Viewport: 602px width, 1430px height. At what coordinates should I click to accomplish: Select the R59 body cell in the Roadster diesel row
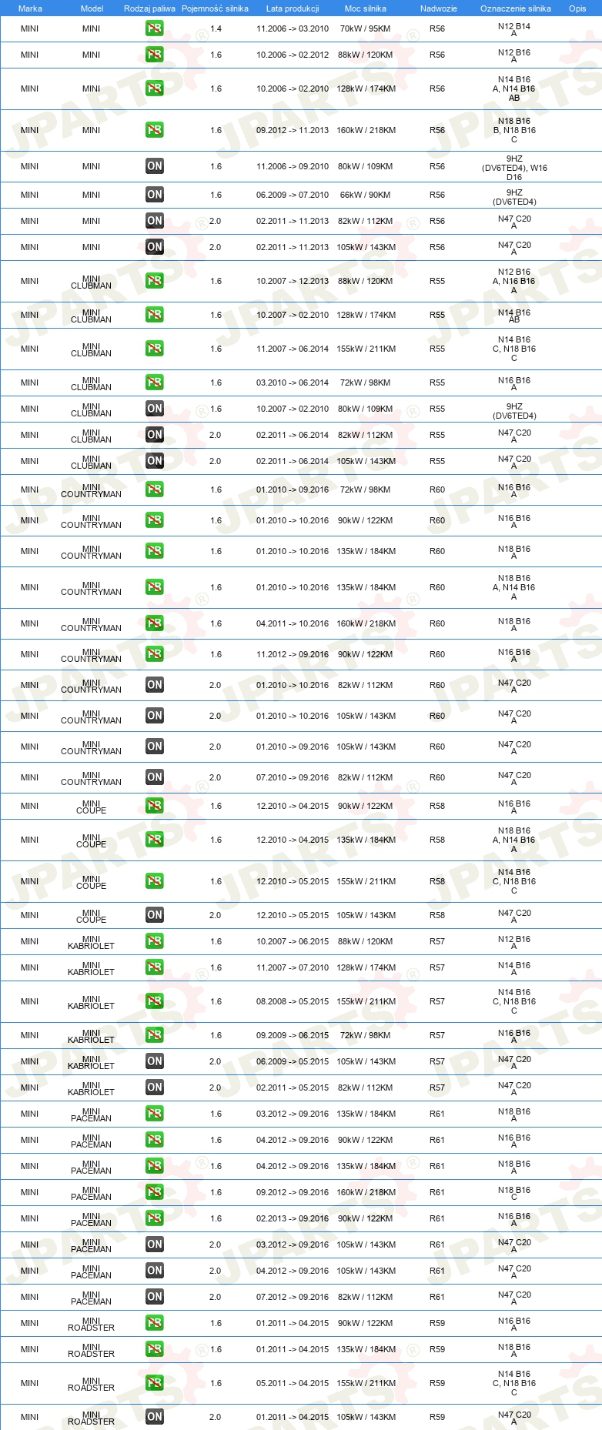(437, 1417)
